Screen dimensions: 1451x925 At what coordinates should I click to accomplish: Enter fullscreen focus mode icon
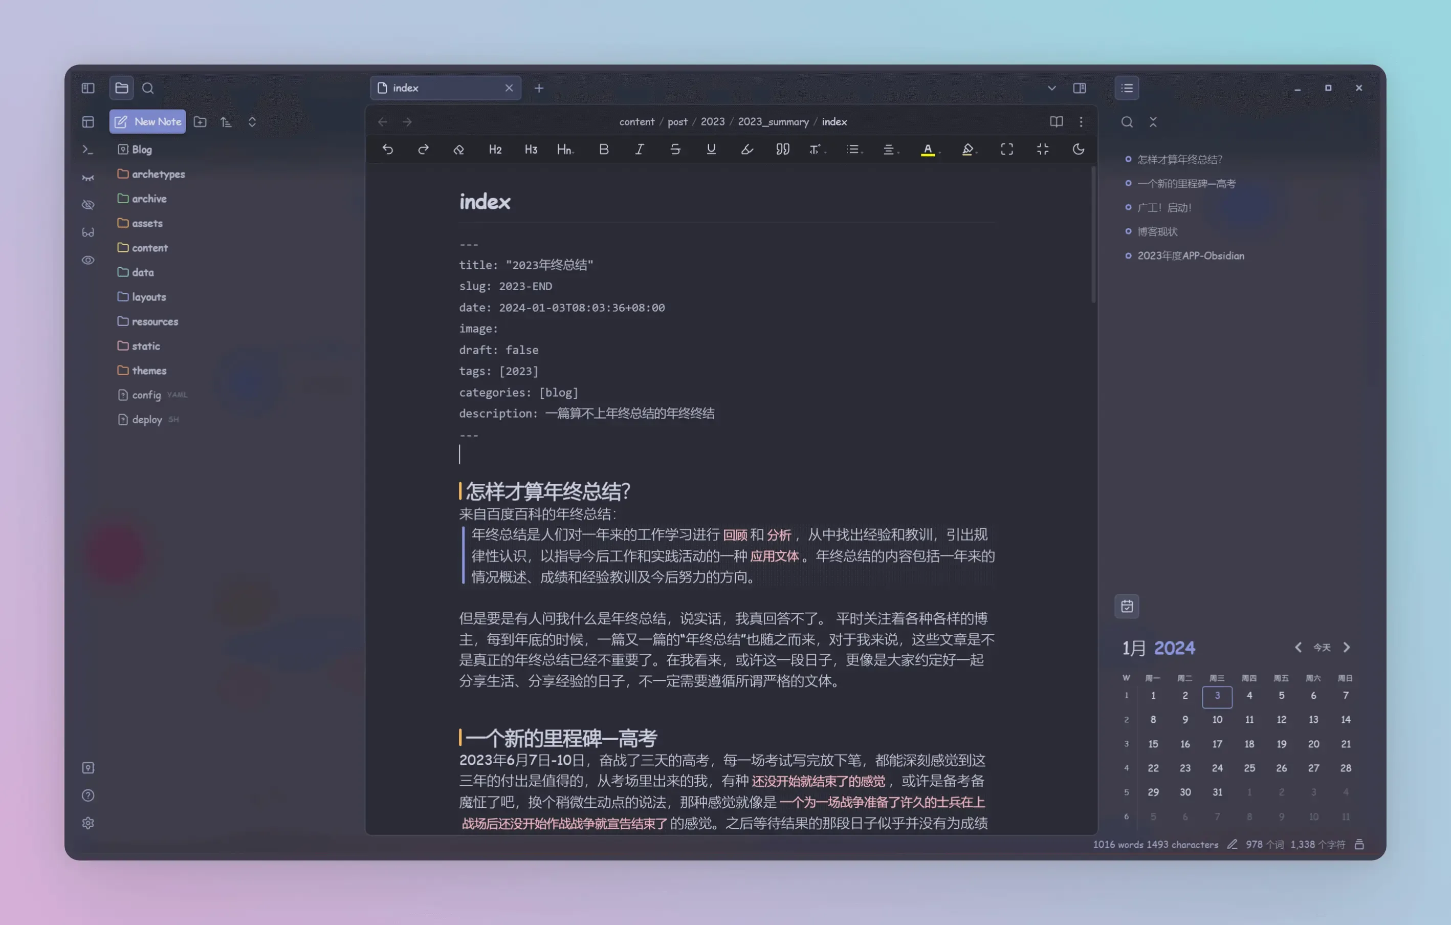[1006, 149]
